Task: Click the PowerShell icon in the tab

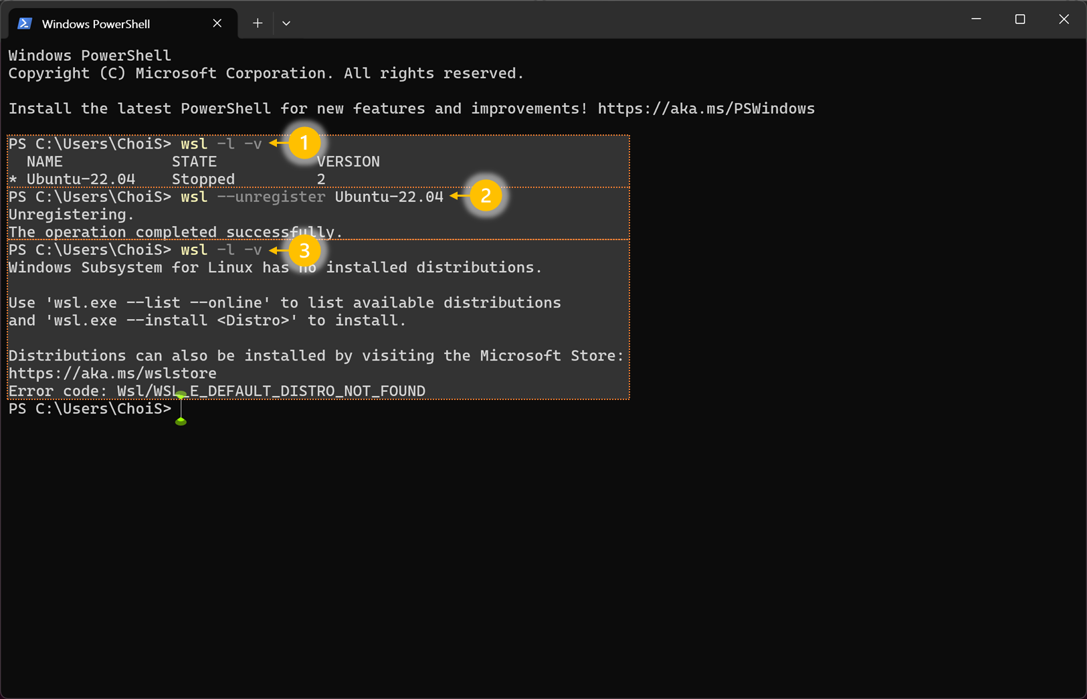Action: pyautogui.click(x=25, y=23)
